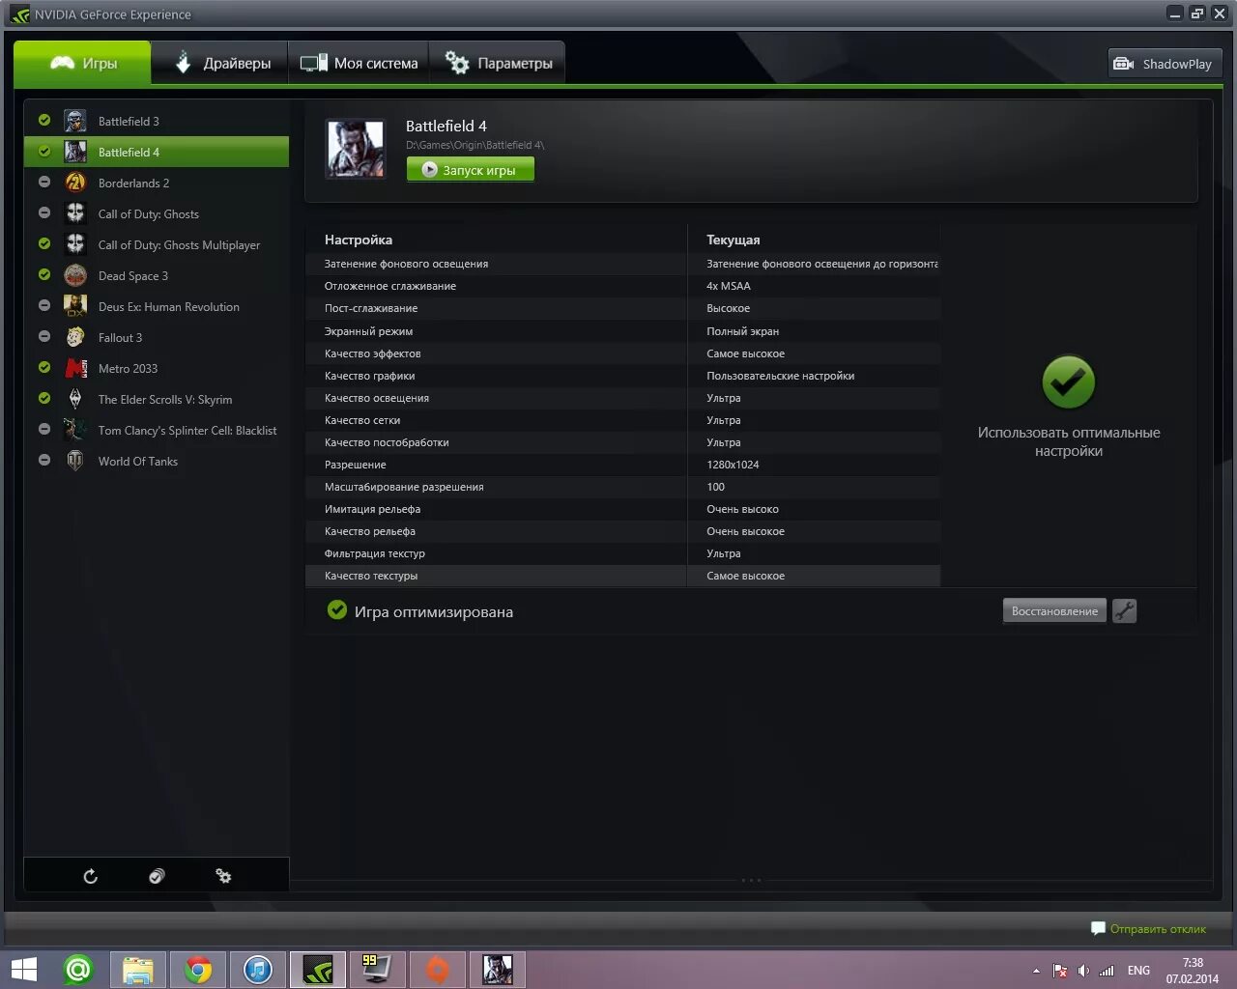Click Deus Ex gray status indicator
This screenshot has width=1237, height=989.
coord(44,305)
